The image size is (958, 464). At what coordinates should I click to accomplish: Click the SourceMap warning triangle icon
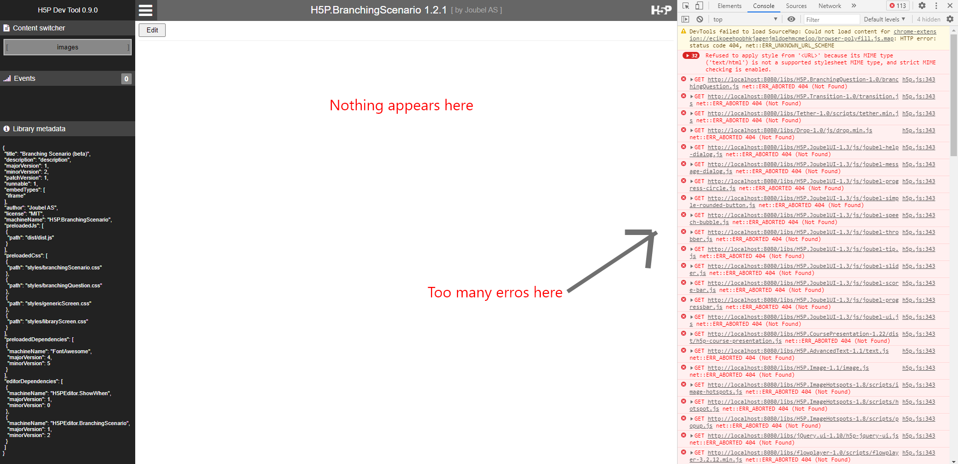(684, 31)
